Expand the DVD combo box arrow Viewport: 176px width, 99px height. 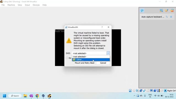click(108, 53)
